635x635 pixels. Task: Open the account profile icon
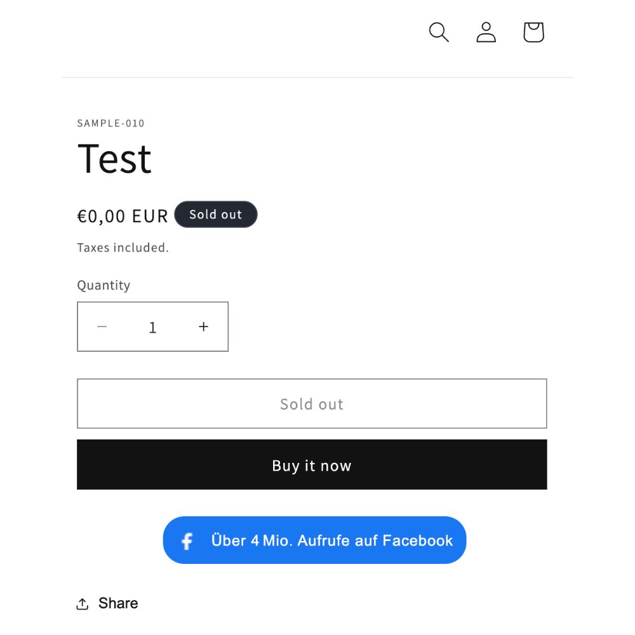click(x=486, y=32)
